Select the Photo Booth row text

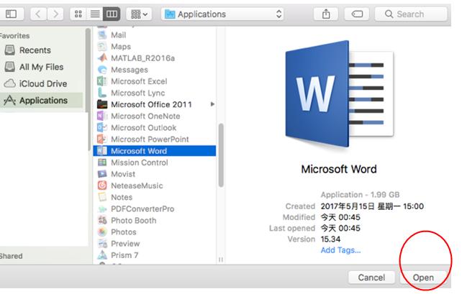click(133, 221)
